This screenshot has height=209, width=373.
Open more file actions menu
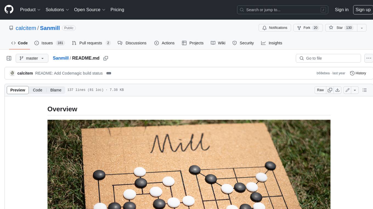coord(369,58)
